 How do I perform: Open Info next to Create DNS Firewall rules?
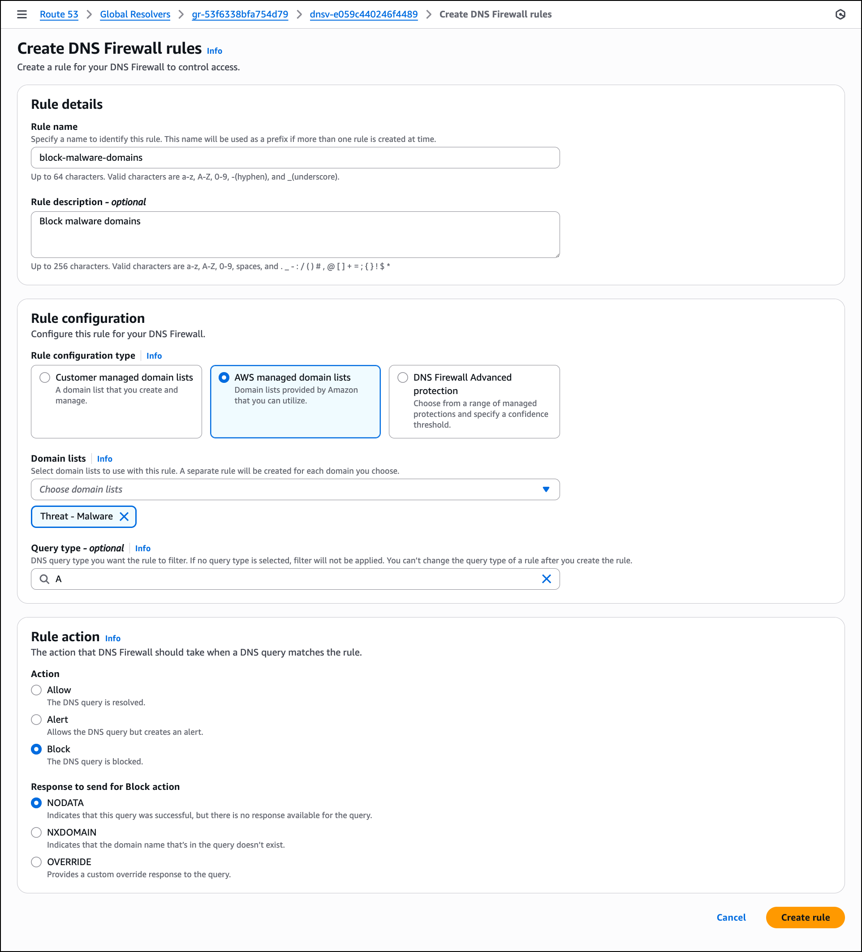pos(214,51)
